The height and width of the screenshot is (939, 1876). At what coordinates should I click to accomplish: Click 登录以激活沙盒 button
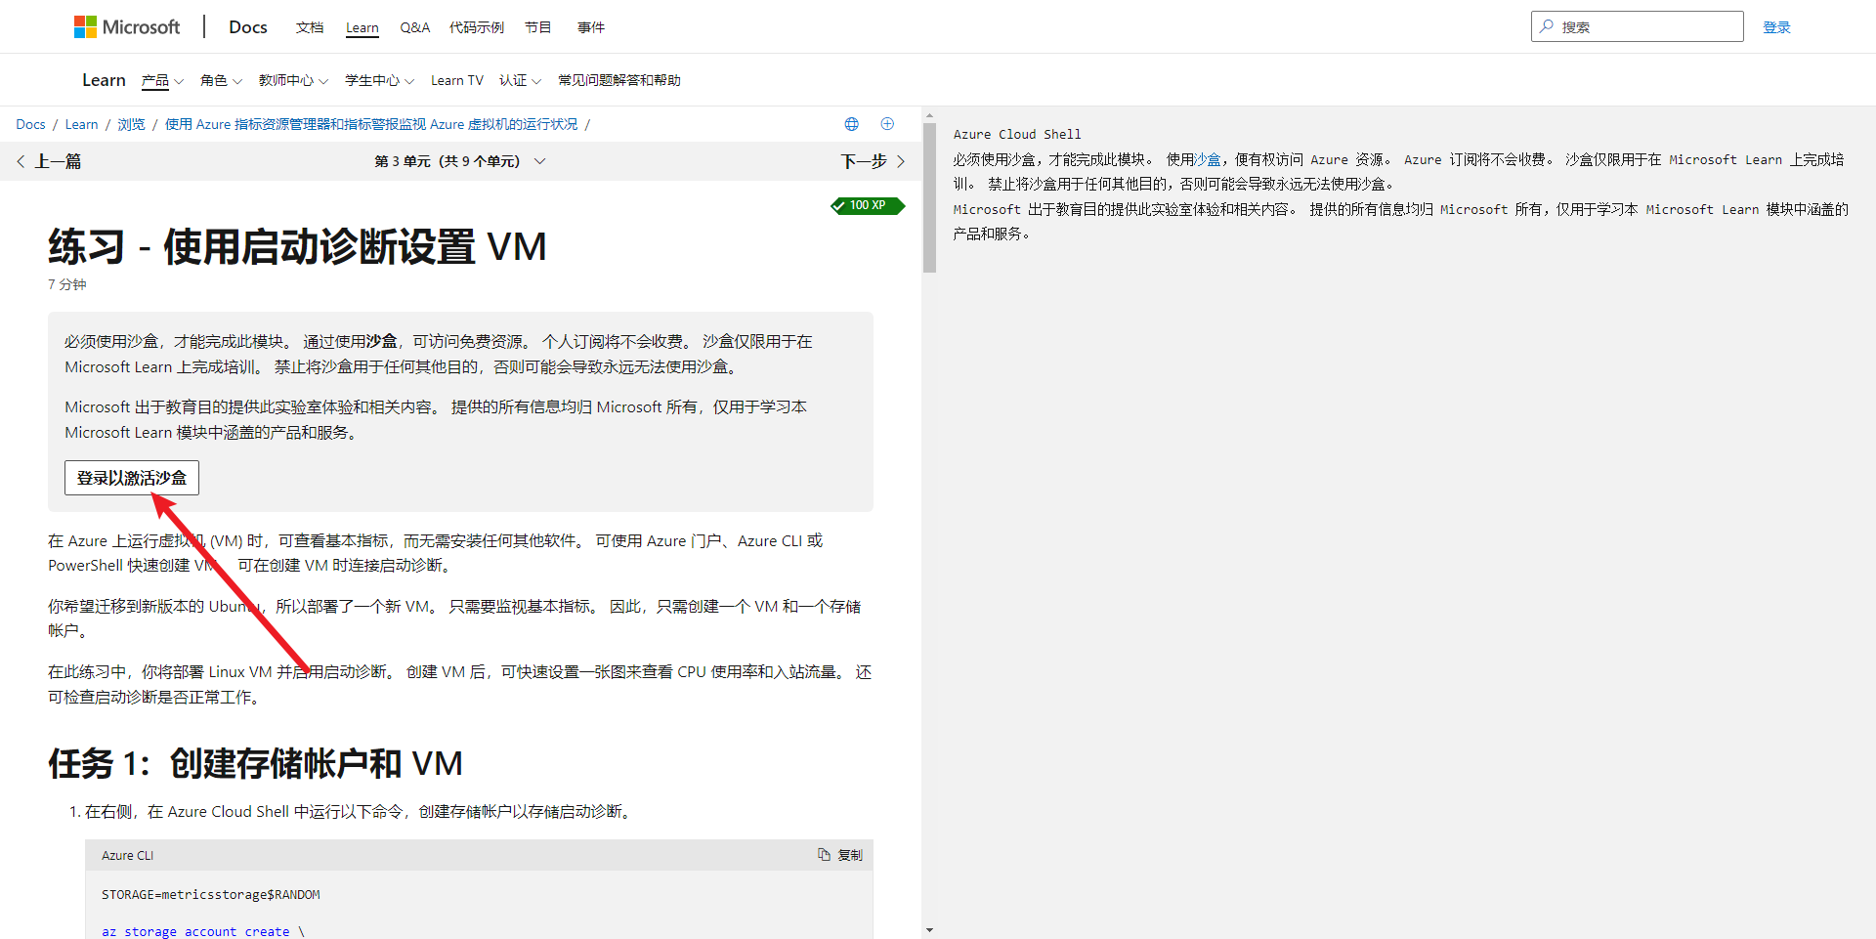pos(132,478)
